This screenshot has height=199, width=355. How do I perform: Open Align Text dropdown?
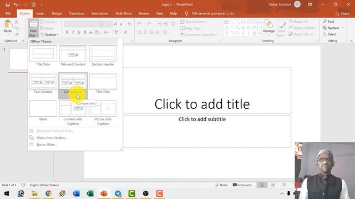(x=191, y=28)
